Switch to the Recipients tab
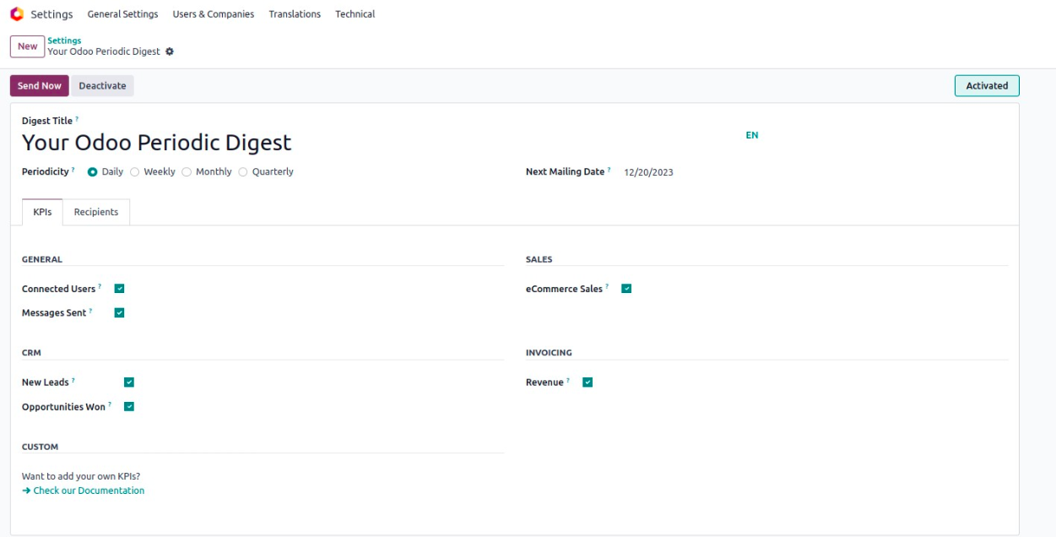Image resolution: width=1056 pixels, height=537 pixels. coord(96,212)
